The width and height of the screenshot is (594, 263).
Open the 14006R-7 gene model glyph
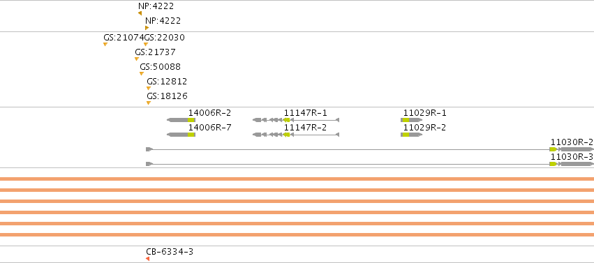point(181,135)
